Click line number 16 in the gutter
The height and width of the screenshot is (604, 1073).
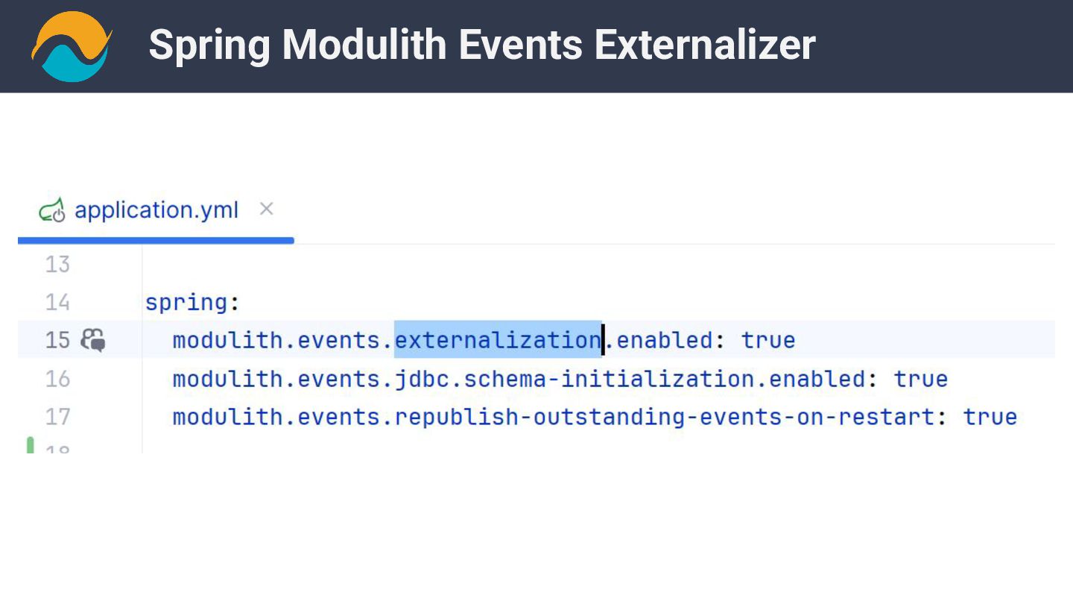coord(57,379)
